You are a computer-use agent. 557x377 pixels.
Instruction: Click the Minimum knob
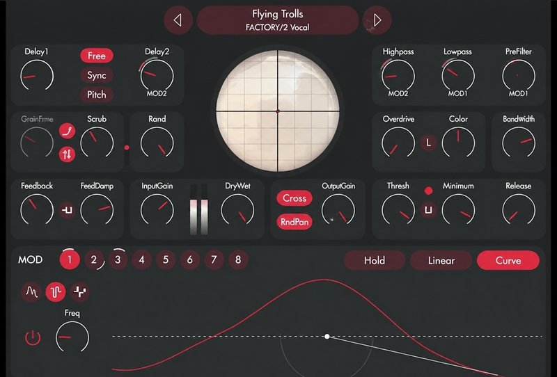[458, 209]
